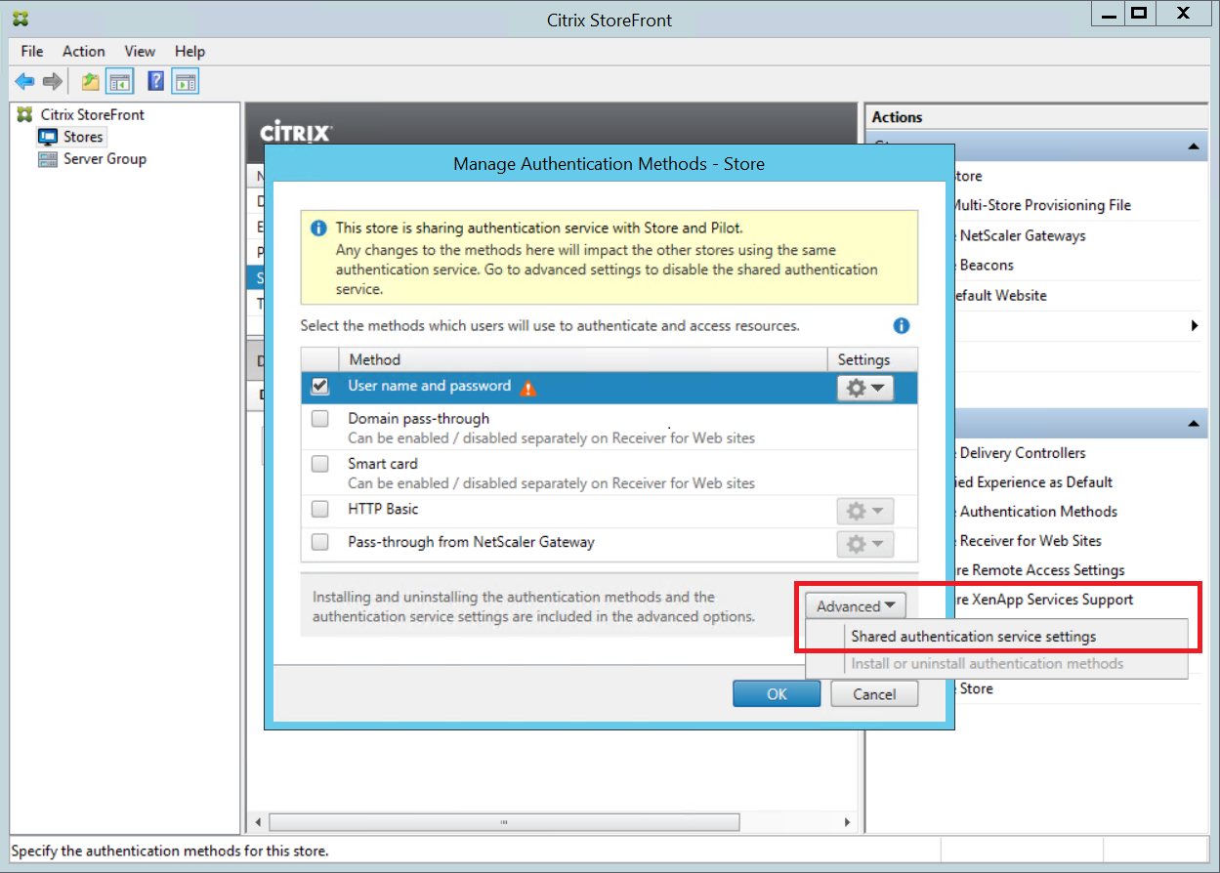Open settings gear dropdown for User name and password
The height and width of the screenshot is (873, 1220).
[864, 388]
